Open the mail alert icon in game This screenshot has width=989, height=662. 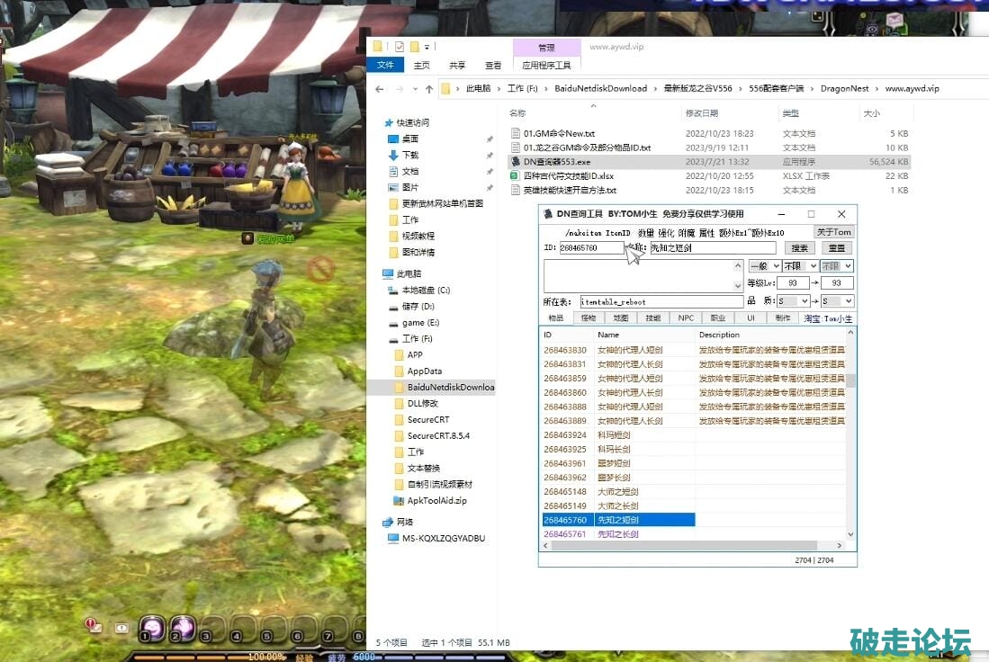[x=94, y=624]
